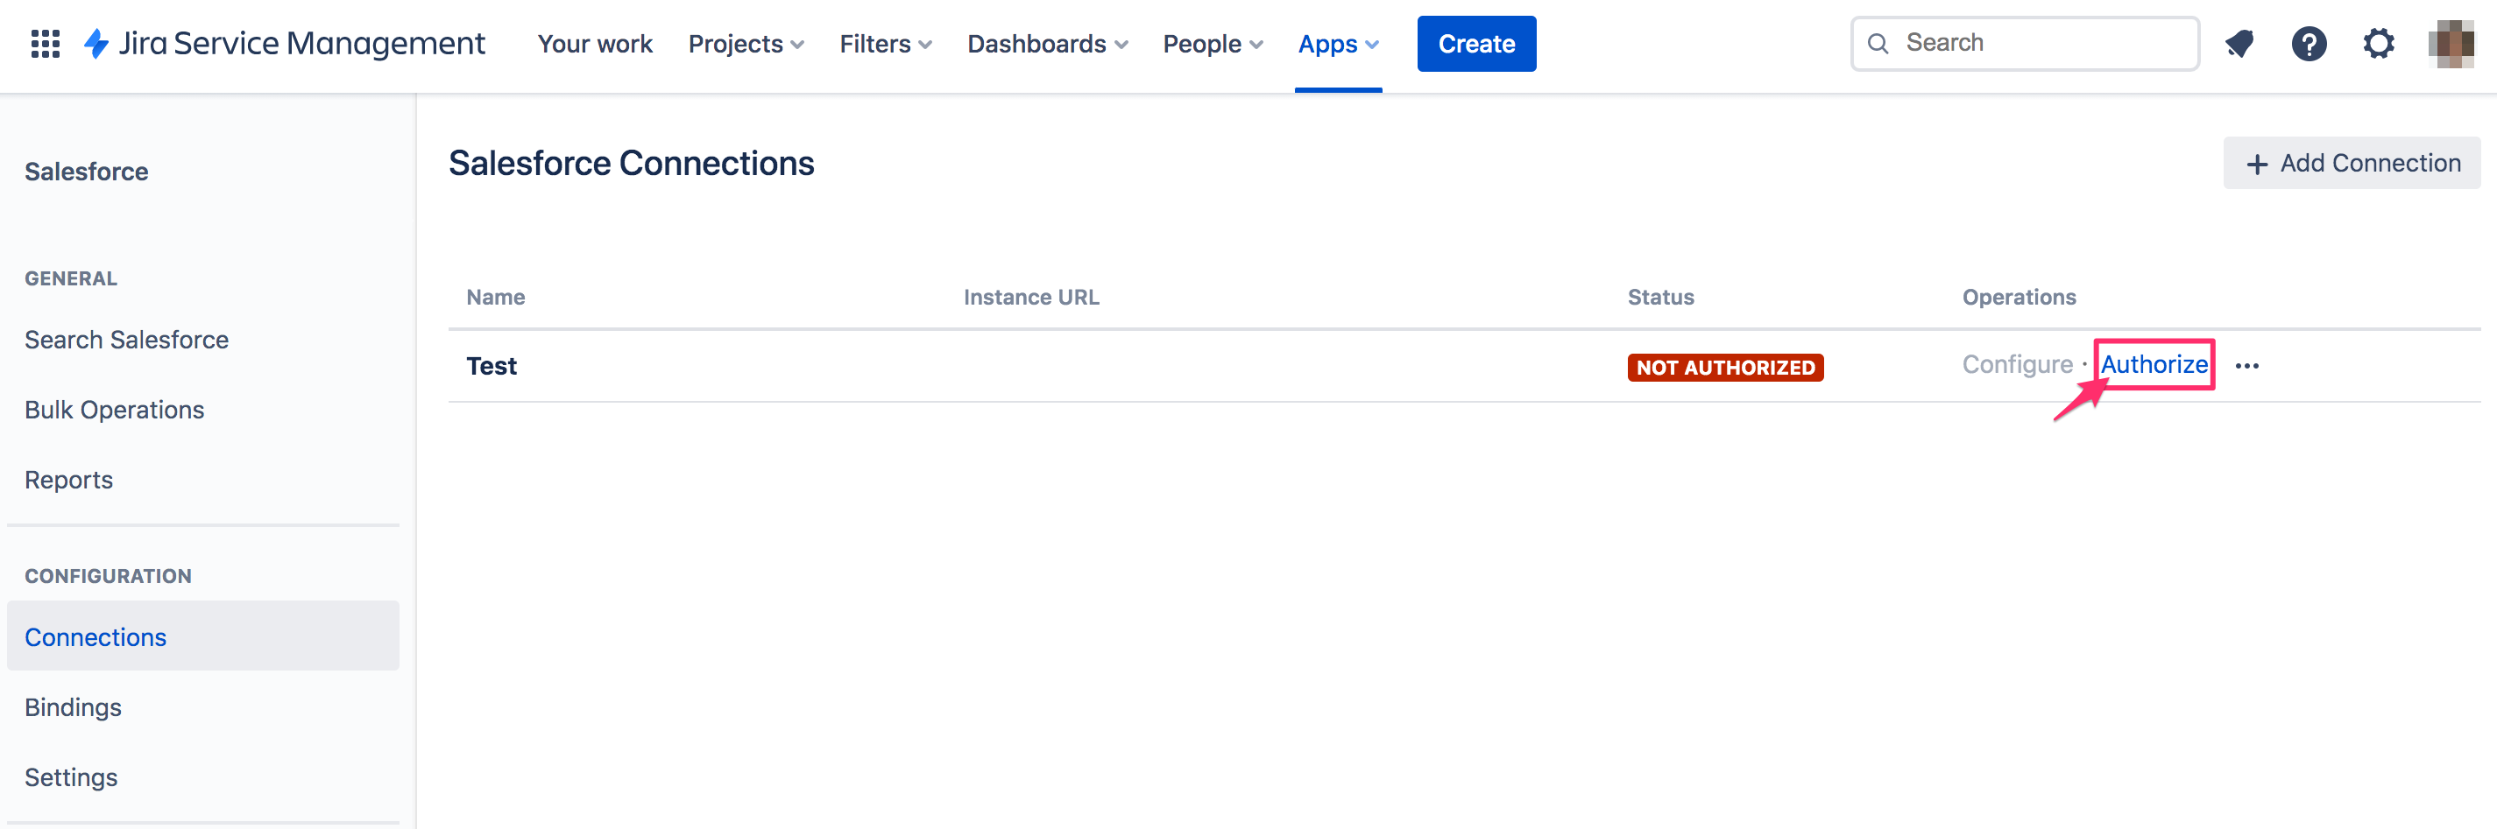Open Reports in sidebar
The height and width of the screenshot is (829, 2497).
point(69,480)
